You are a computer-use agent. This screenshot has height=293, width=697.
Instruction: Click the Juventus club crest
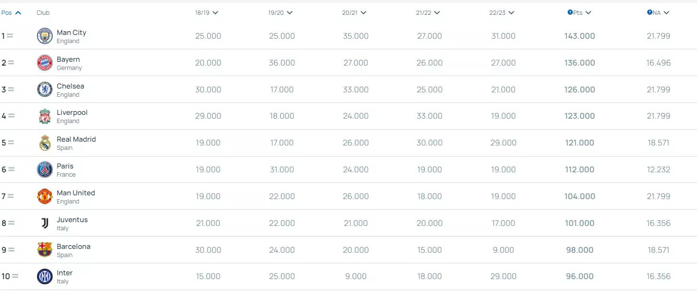pos(45,223)
